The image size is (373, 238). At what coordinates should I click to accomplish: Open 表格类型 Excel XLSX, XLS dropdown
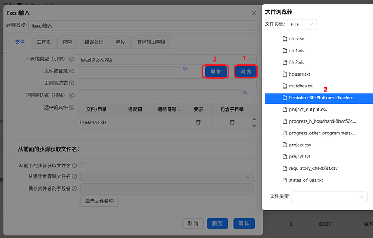tap(166, 59)
